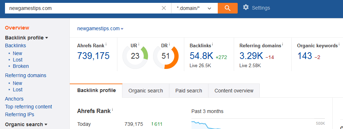The image size is (343, 129).
Task: Click the −14 referring domains change
Action: pyautogui.click(x=270, y=57)
